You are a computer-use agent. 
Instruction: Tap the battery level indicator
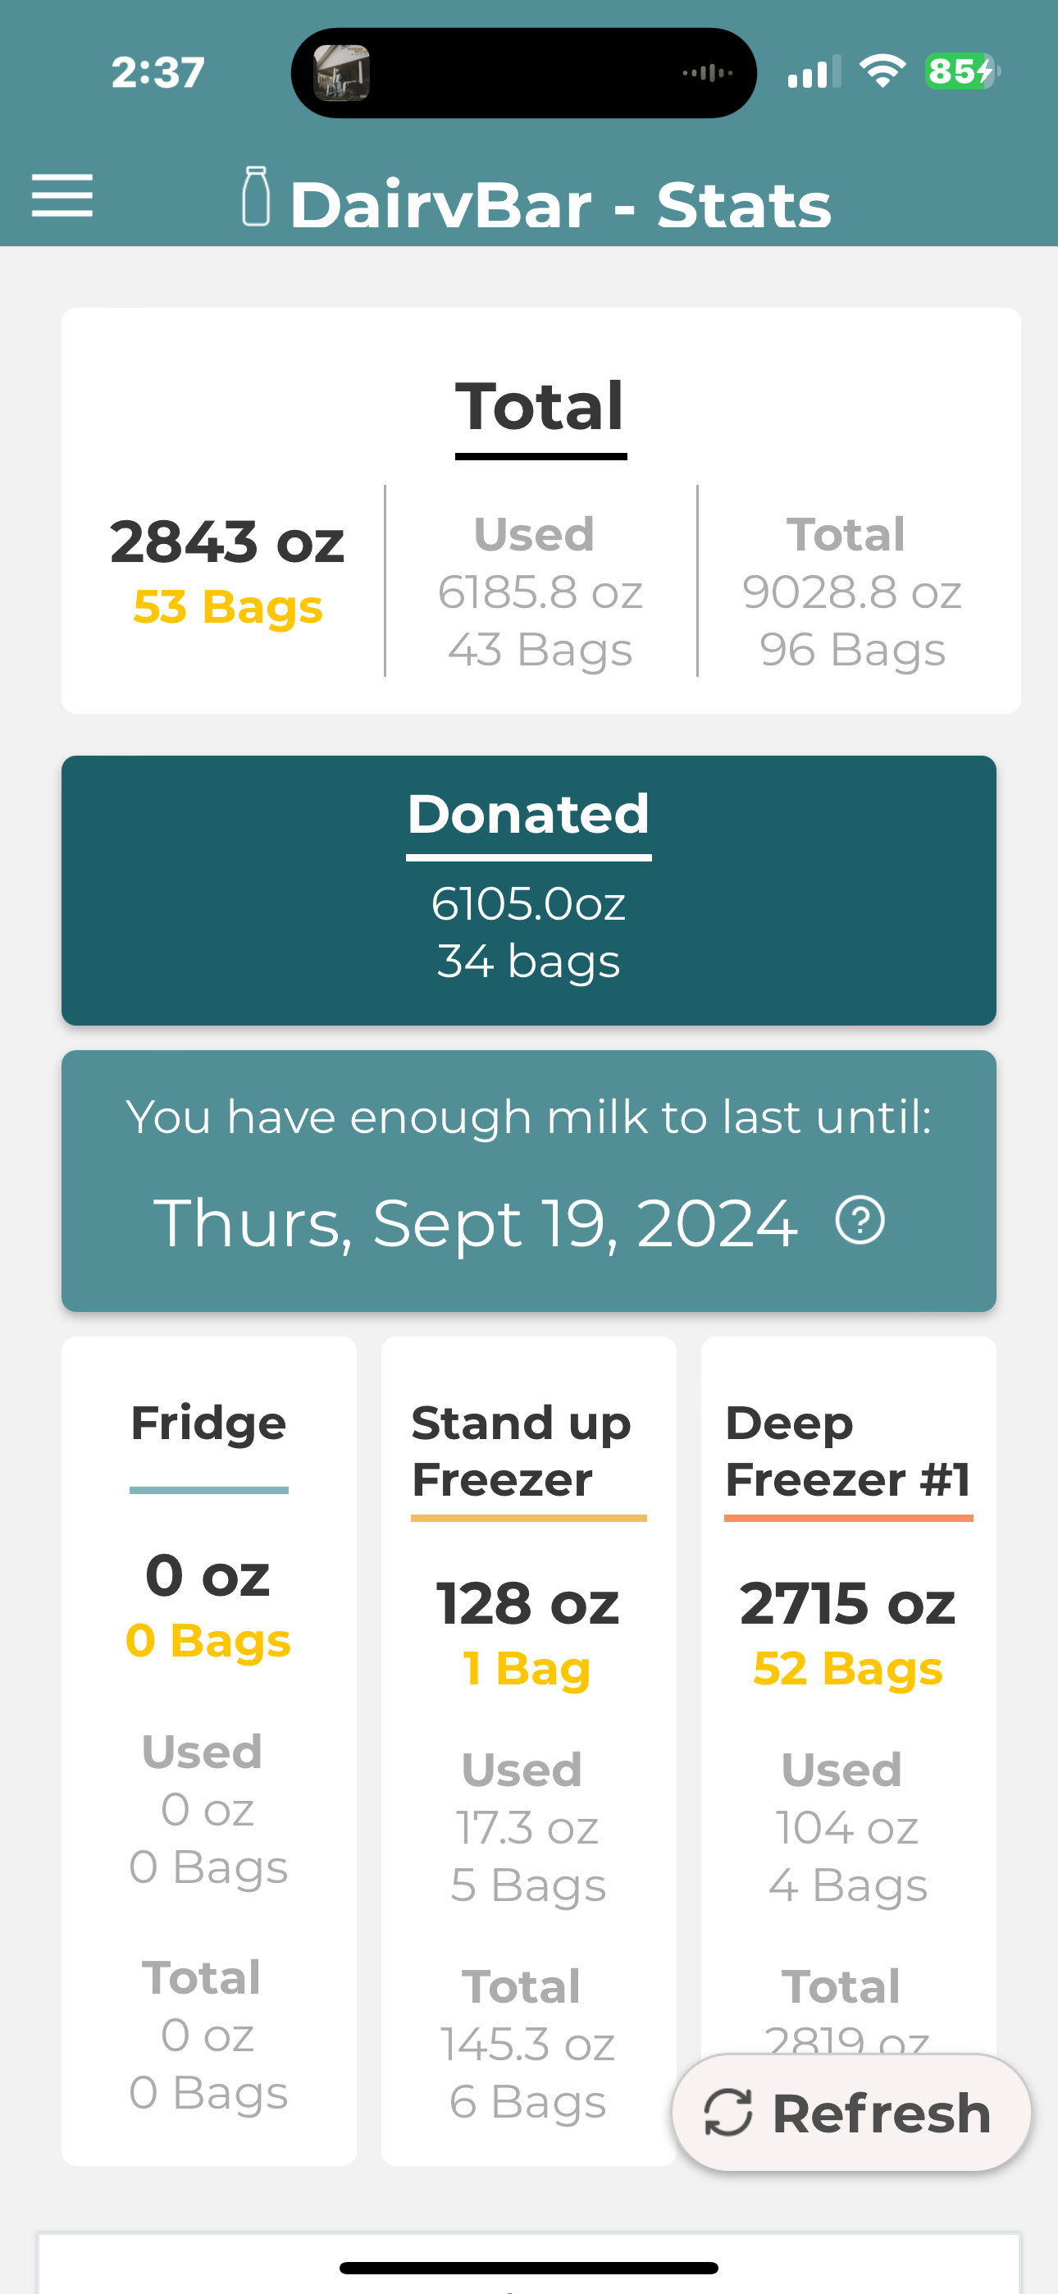pos(962,71)
